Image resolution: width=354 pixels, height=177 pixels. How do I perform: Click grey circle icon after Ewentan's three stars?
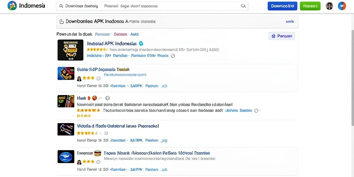point(98,162)
